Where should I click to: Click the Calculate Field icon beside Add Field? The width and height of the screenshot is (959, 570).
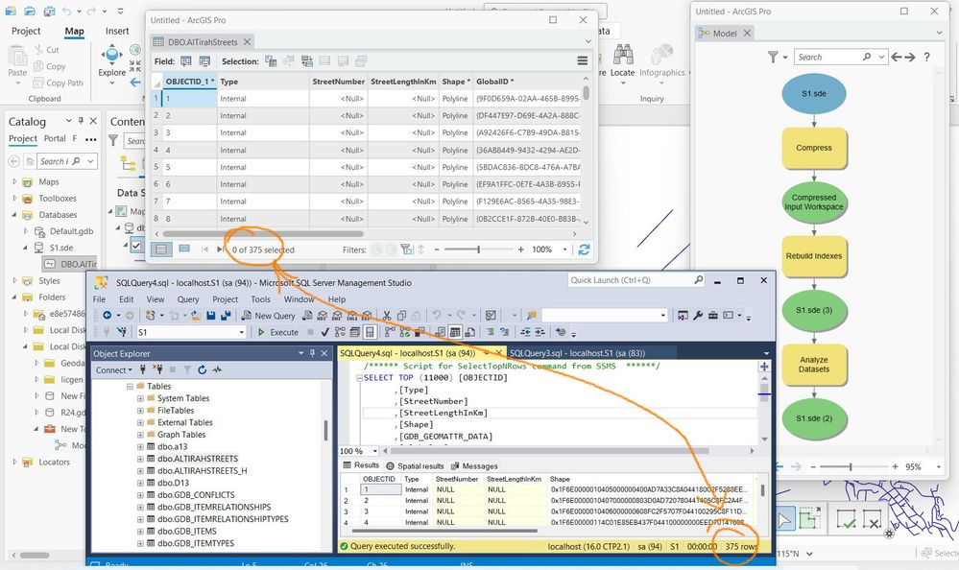click(x=204, y=61)
